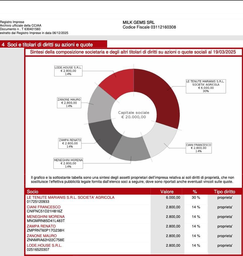Click the 'Capitale sociale € 20.000,00' center label

(134, 115)
